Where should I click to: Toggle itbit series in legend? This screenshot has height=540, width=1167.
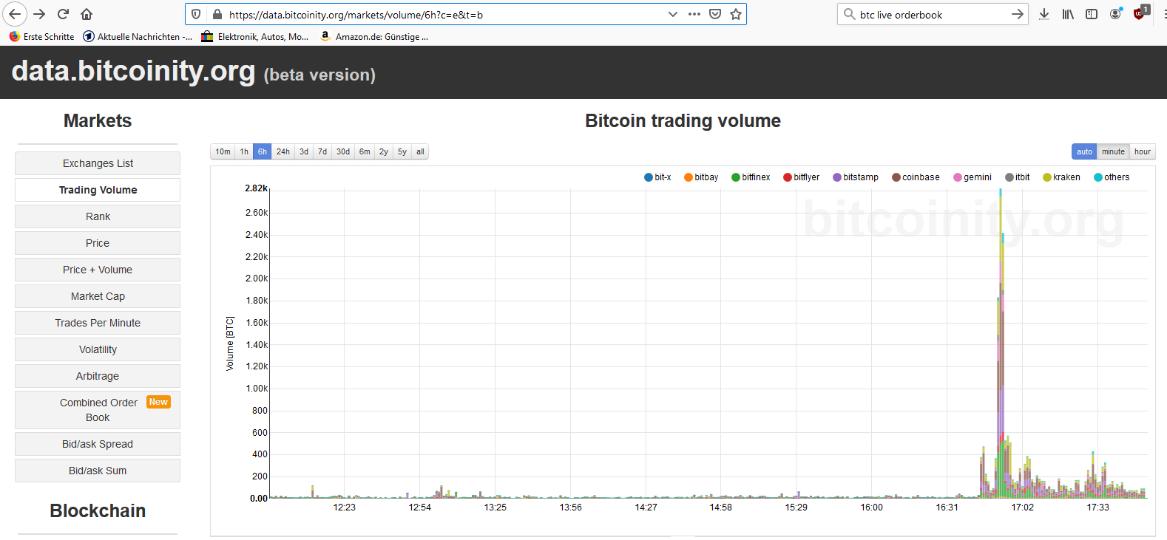coord(1018,177)
